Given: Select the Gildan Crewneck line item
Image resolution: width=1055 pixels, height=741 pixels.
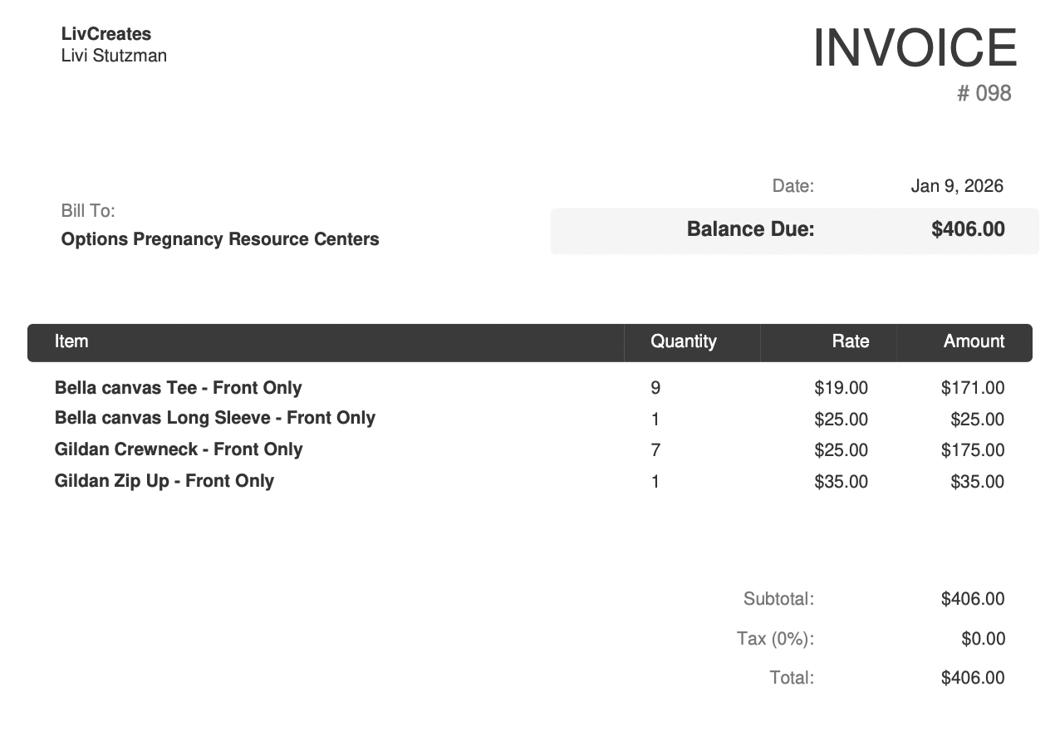Looking at the screenshot, I should (179, 449).
